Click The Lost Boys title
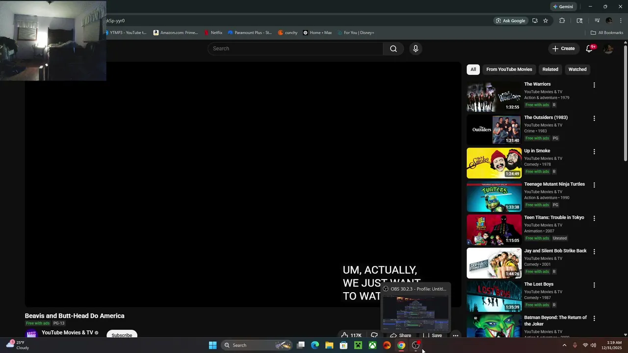 point(539,284)
